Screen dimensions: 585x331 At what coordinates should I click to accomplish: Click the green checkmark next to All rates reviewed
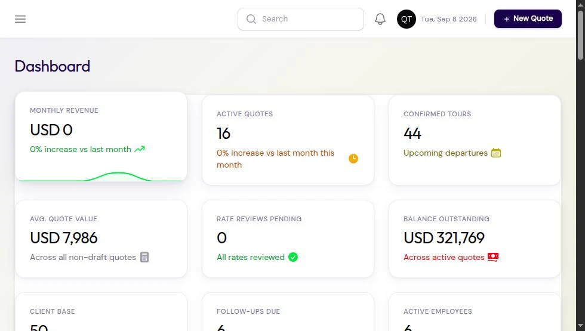[293, 257]
